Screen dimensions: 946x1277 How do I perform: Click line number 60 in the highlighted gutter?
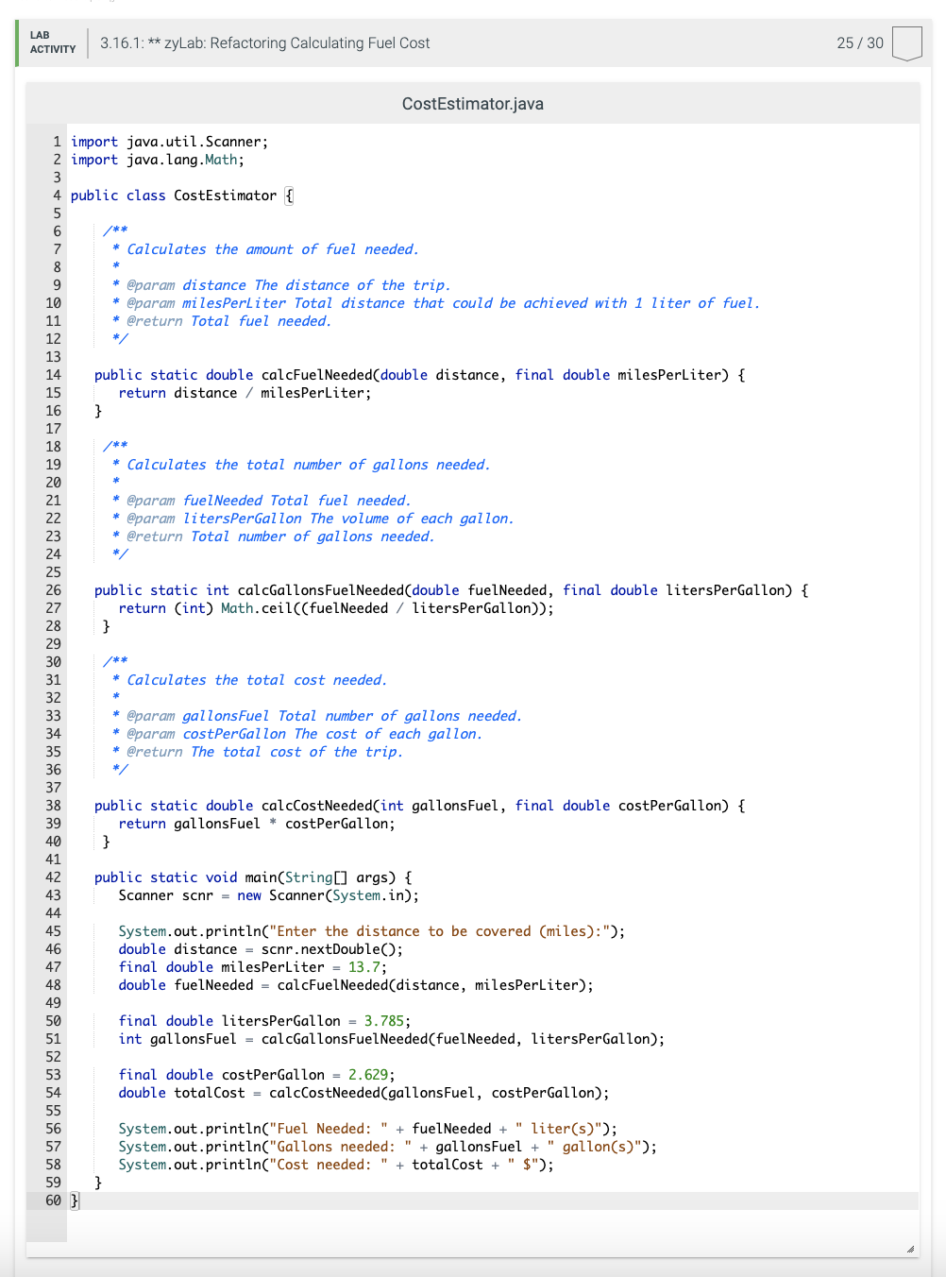52,1200
